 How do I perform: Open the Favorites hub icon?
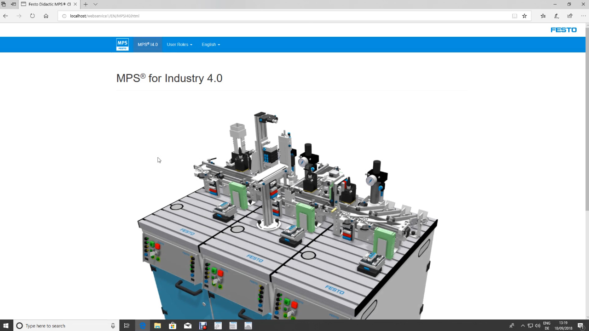coord(543,16)
